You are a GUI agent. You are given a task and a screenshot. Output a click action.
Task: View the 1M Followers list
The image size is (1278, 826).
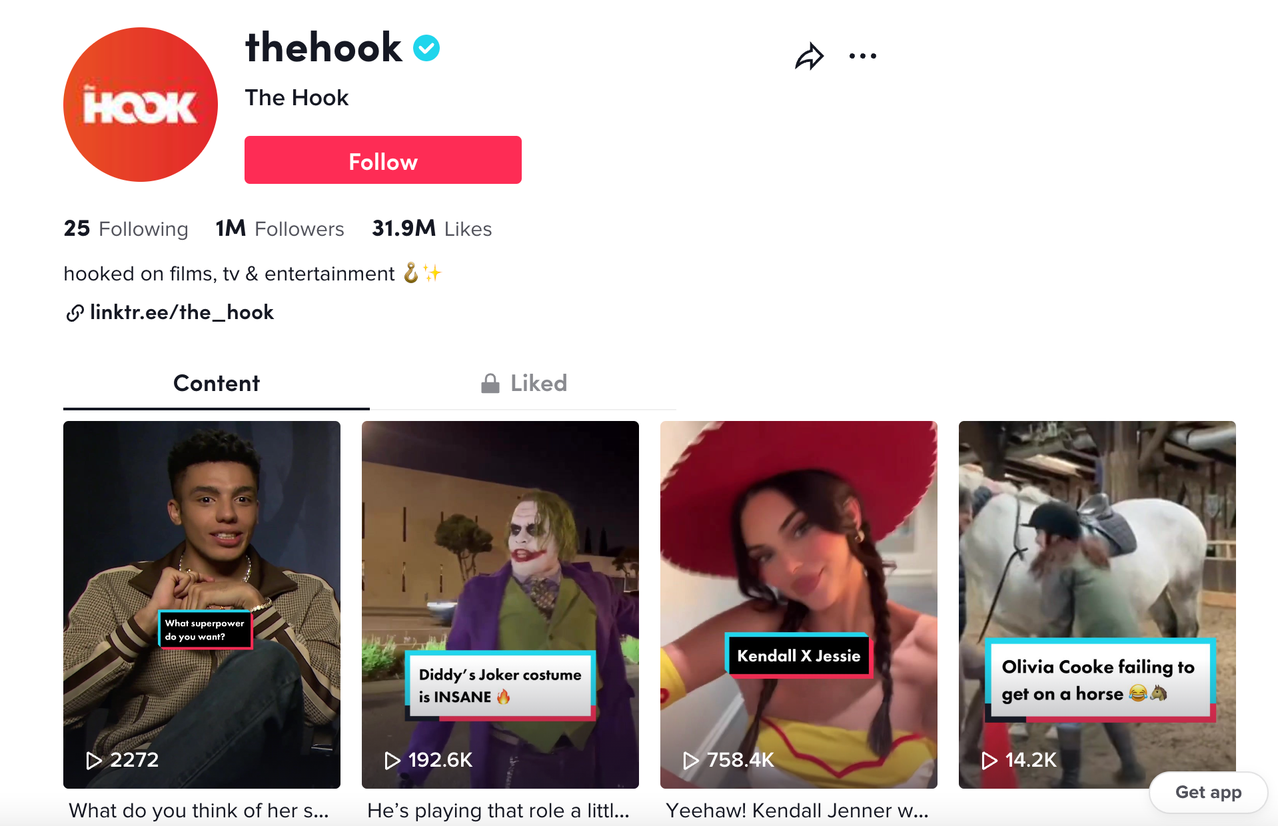[x=280, y=228]
